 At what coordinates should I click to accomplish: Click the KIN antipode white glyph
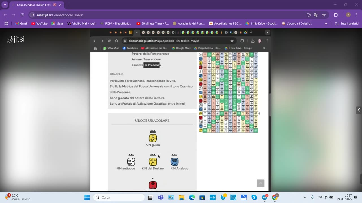[131, 162]
